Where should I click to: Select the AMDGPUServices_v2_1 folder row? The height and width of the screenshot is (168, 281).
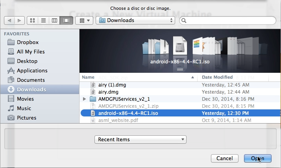tap(180, 99)
